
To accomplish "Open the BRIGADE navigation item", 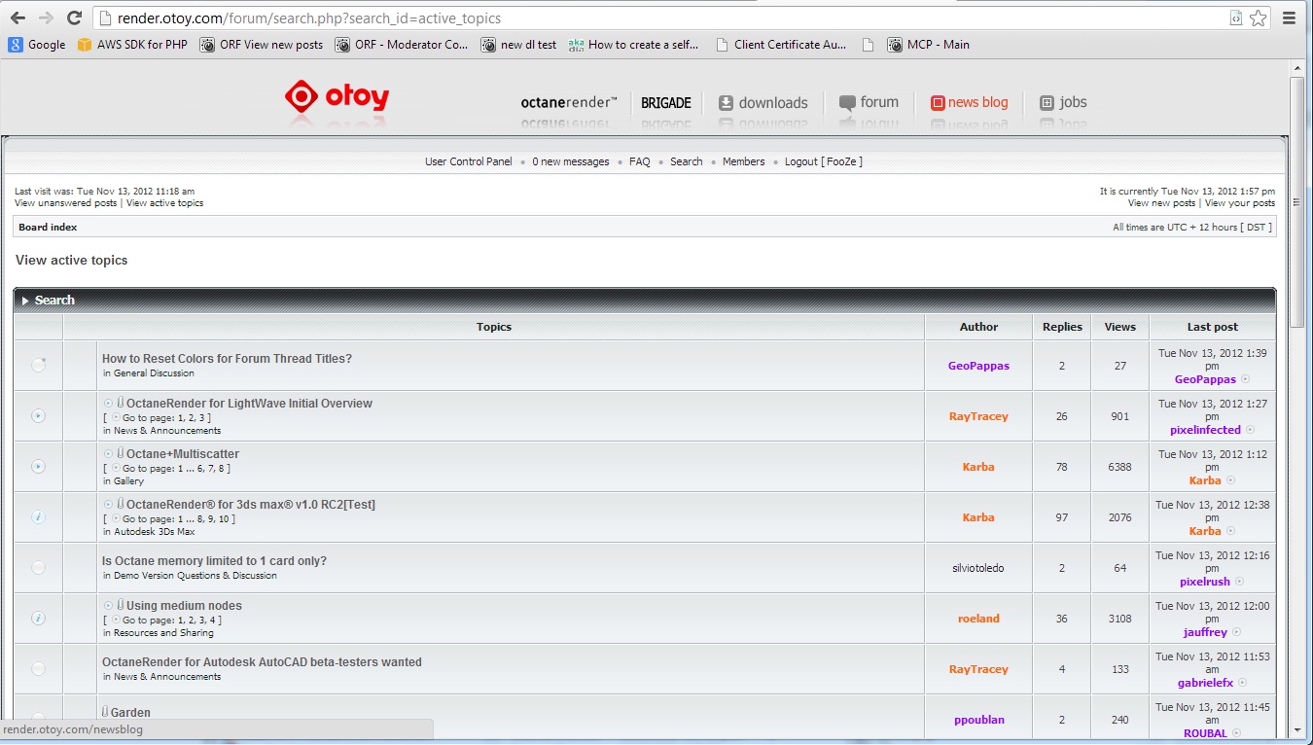I will [666, 102].
